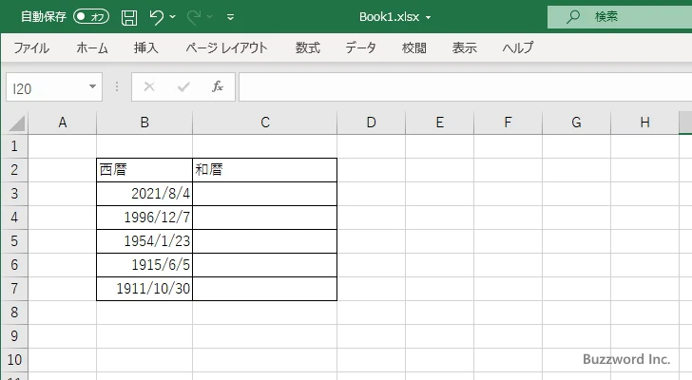The width and height of the screenshot is (692, 380).
Task: Select column D header
Action: click(371, 123)
